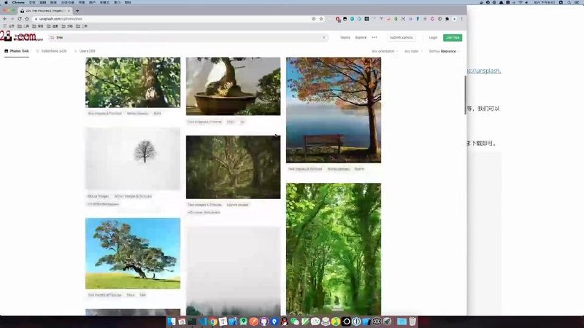The image size is (584, 328).
Task: Expand the Any color filter
Action: pyautogui.click(x=413, y=51)
